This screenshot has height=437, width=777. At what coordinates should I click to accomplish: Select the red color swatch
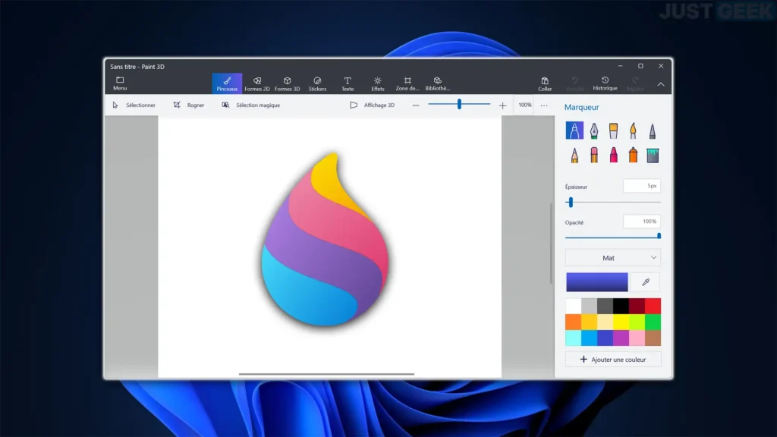tap(653, 307)
